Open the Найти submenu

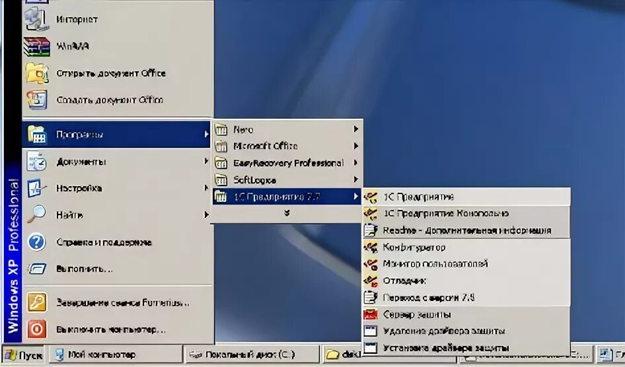(117, 215)
